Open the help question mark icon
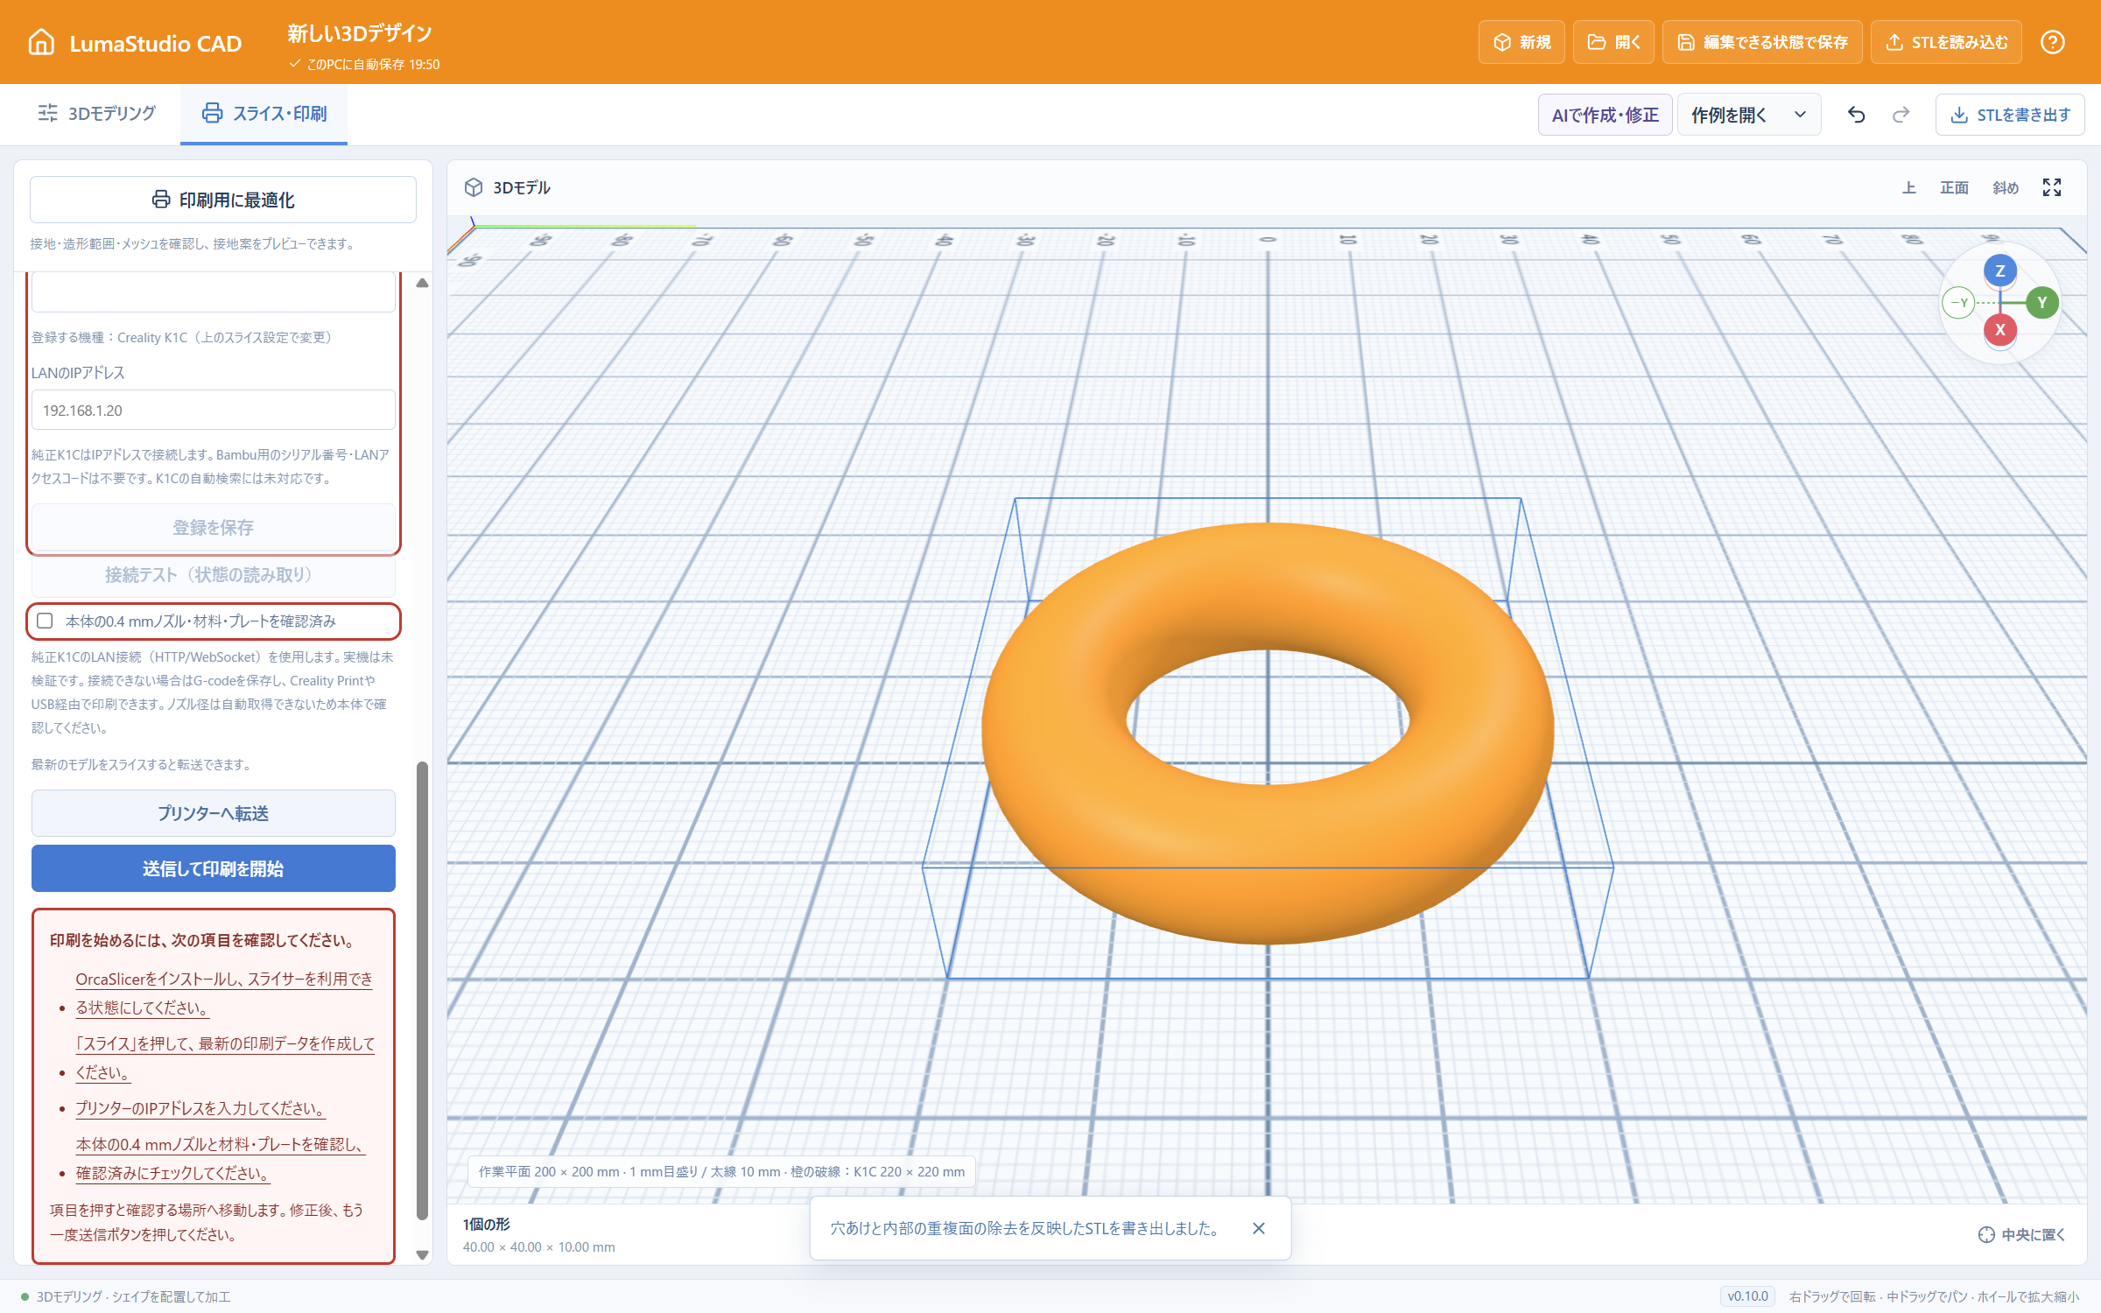The image size is (2101, 1313). click(x=2053, y=42)
